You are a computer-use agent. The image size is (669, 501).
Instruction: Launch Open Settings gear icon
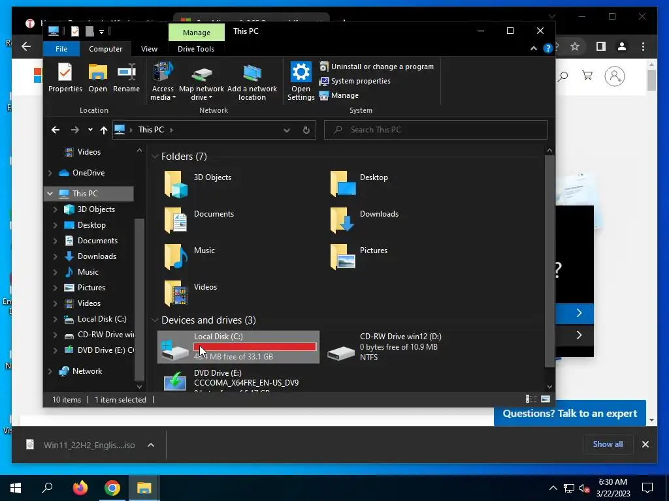coord(301,81)
